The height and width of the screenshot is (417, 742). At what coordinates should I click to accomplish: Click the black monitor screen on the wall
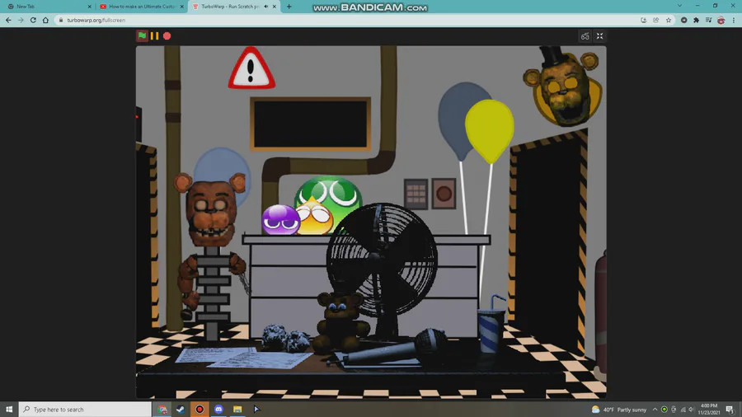(311, 124)
